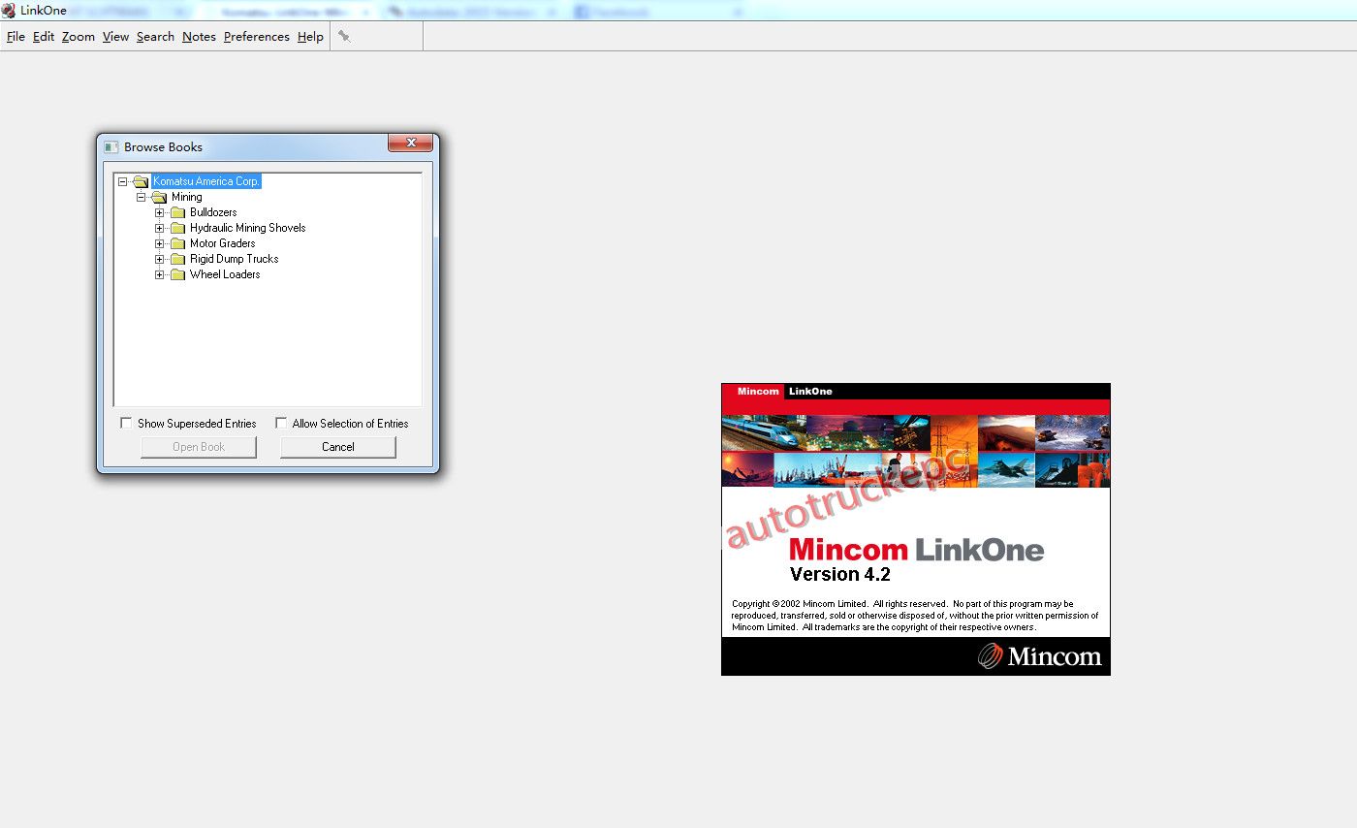Click the Komatsu America Corp. folder icon
The image size is (1357, 828).
coord(141,181)
